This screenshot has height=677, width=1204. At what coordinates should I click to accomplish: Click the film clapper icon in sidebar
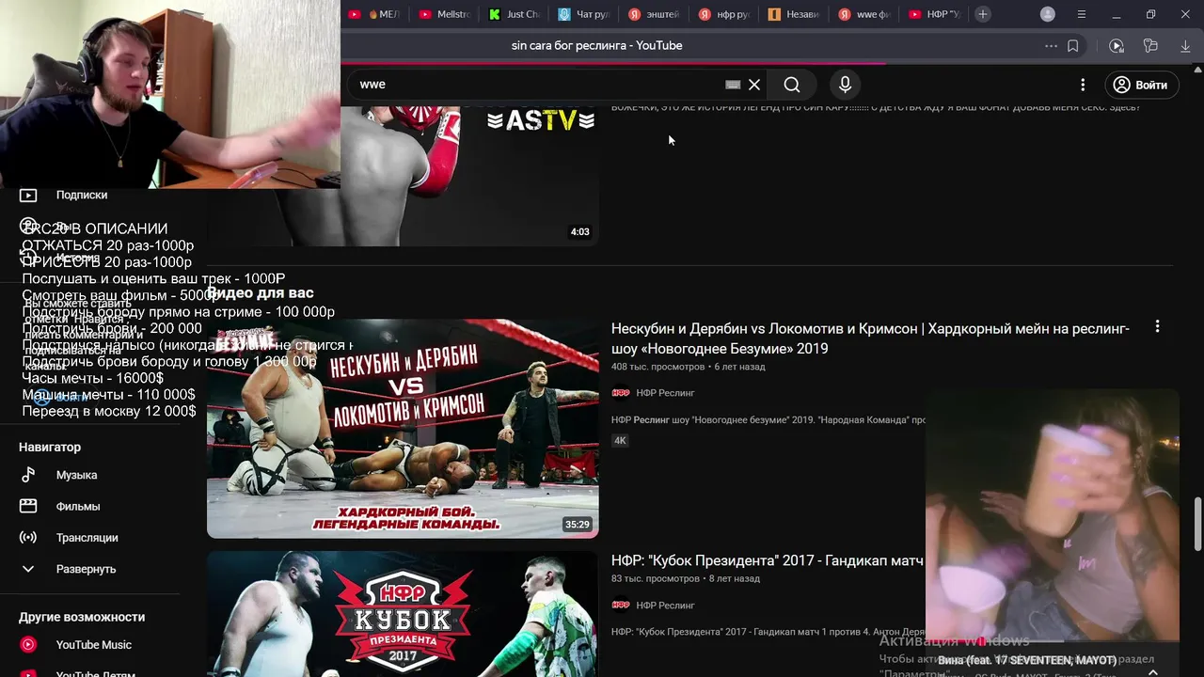[28, 506]
